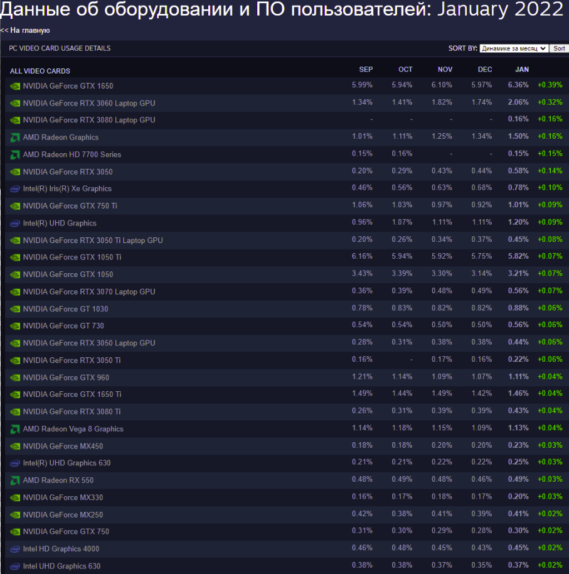Select Intel(R) Iris(R) Xe Graphics name
The height and width of the screenshot is (574, 569).
click(x=67, y=188)
